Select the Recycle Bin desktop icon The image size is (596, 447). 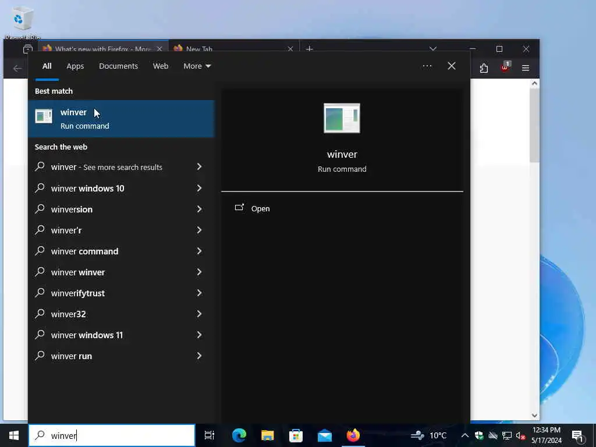[x=23, y=22]
